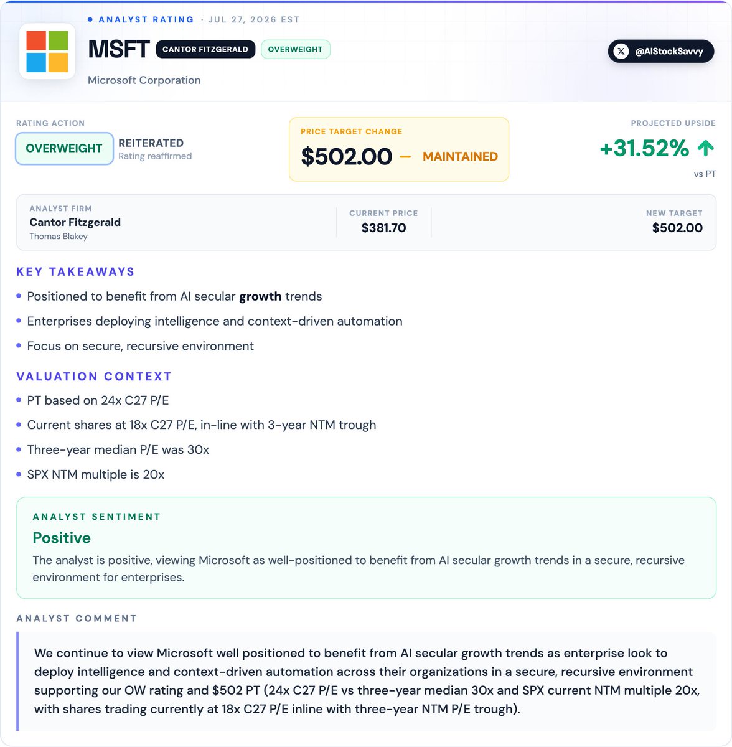Click the new target $502.00 value
The image size is (732, 747).
677,228
